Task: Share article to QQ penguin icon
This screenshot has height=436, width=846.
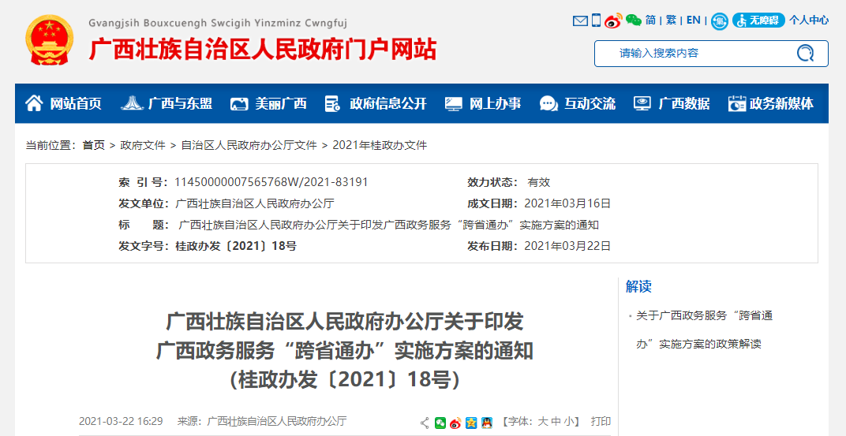Action: [487, 423]
